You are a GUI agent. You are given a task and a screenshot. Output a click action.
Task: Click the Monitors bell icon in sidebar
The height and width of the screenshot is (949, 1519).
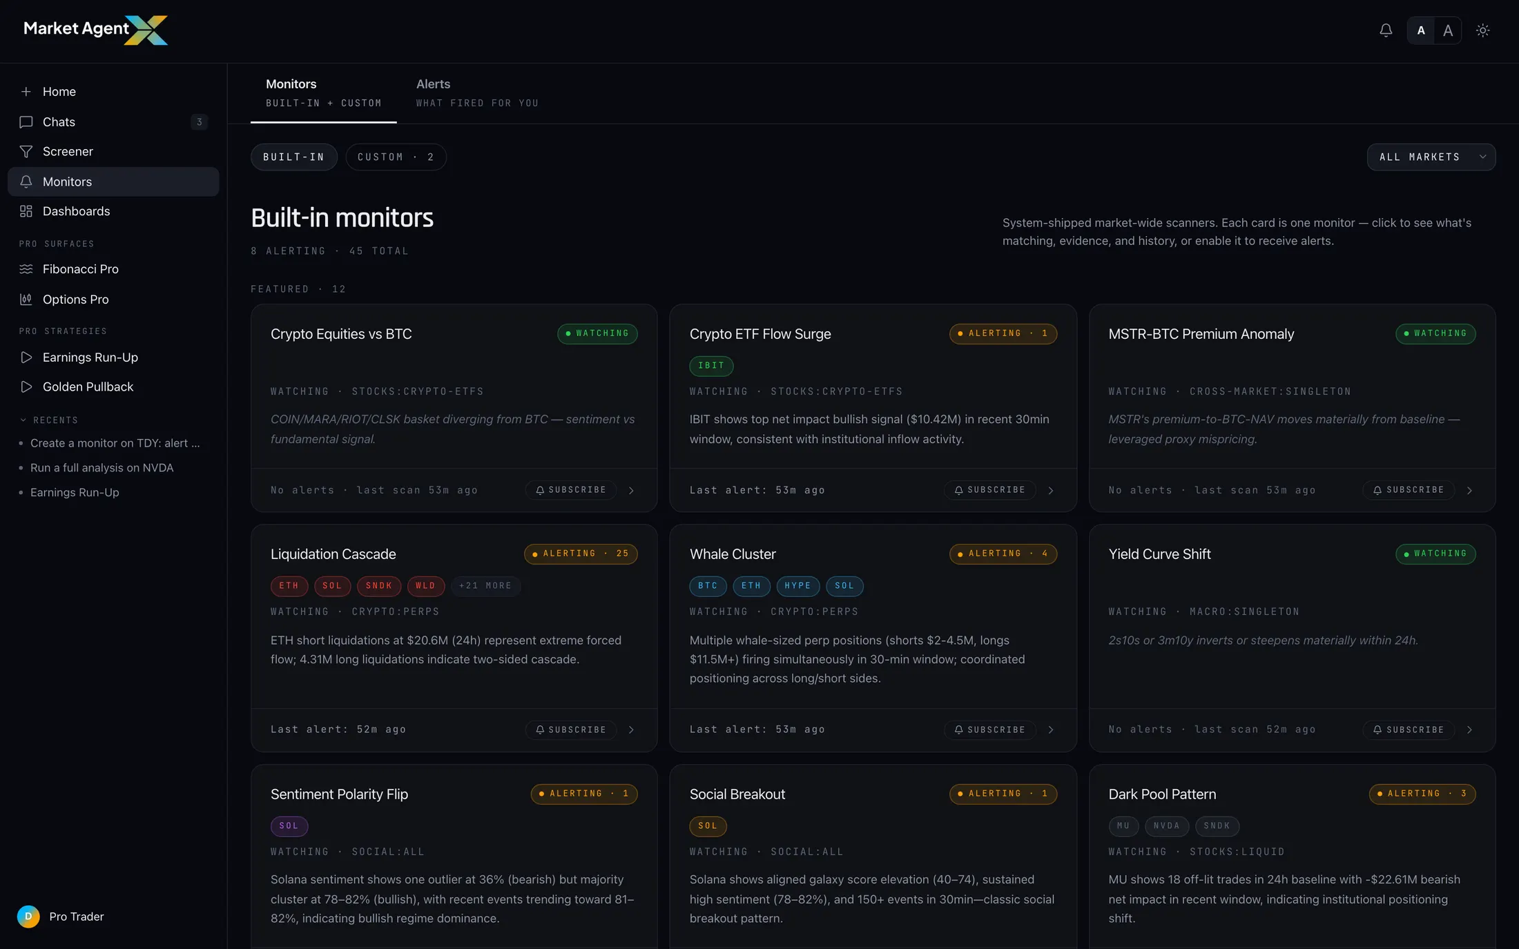(x=26, y=182)
